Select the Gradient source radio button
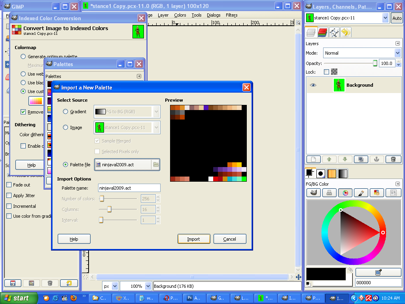This screenshot has width=405, height=304. coord(66,112)
